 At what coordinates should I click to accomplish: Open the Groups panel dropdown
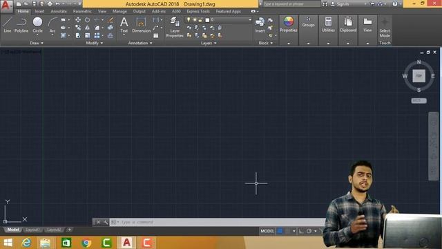pyautogui.click(x=309, y=44)
